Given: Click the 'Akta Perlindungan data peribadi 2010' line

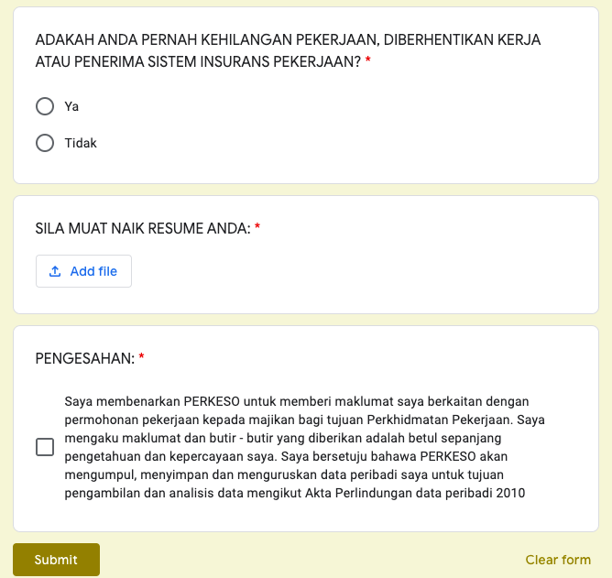Looking at the screenshot, I should tap(295, 494).
